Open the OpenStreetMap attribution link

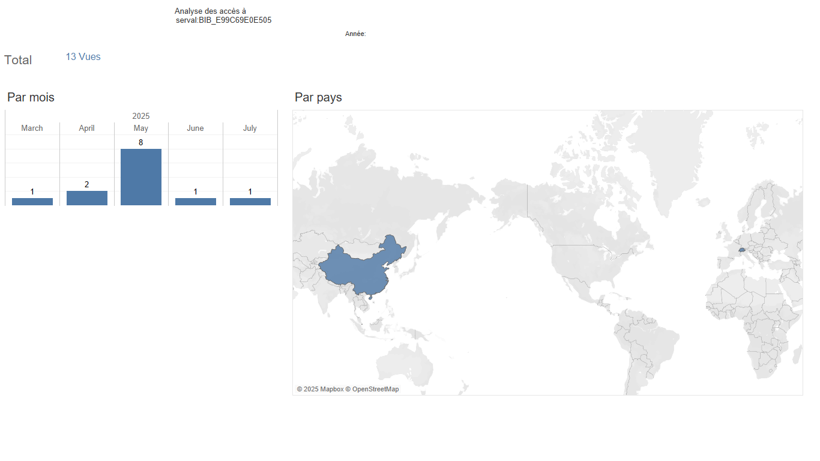coord(375,390)
